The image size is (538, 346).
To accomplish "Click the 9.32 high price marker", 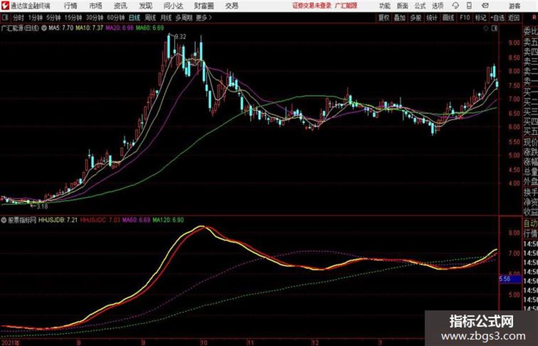I will (x=180, y=37).
